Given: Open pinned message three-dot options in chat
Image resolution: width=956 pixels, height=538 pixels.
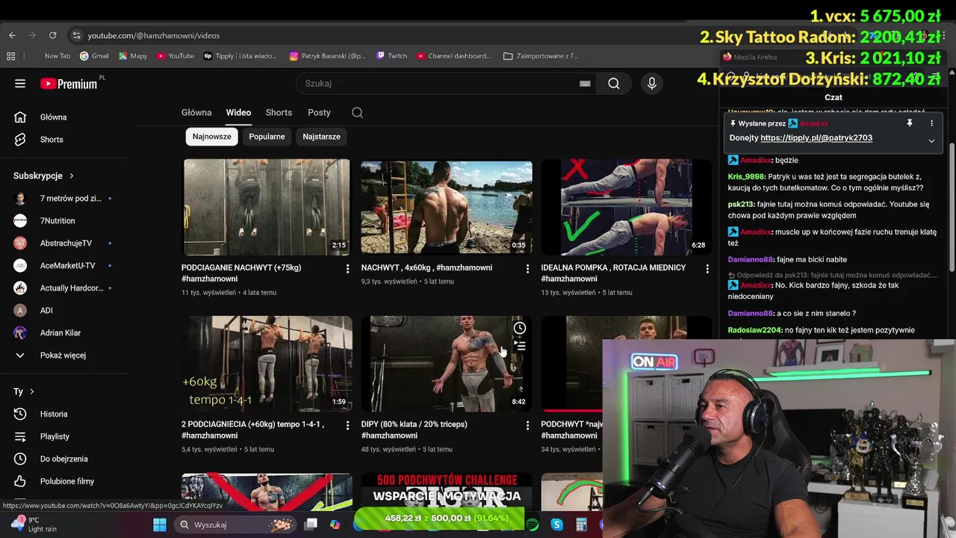Looking at the screenshot, I should [x=931, y=123].
